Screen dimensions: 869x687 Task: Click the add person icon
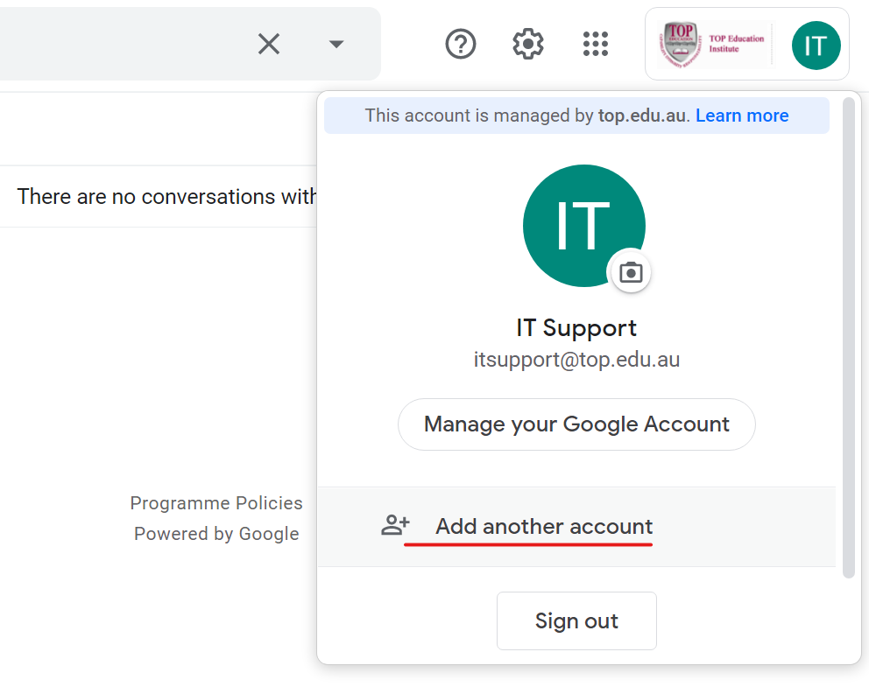tap(395, 525)
